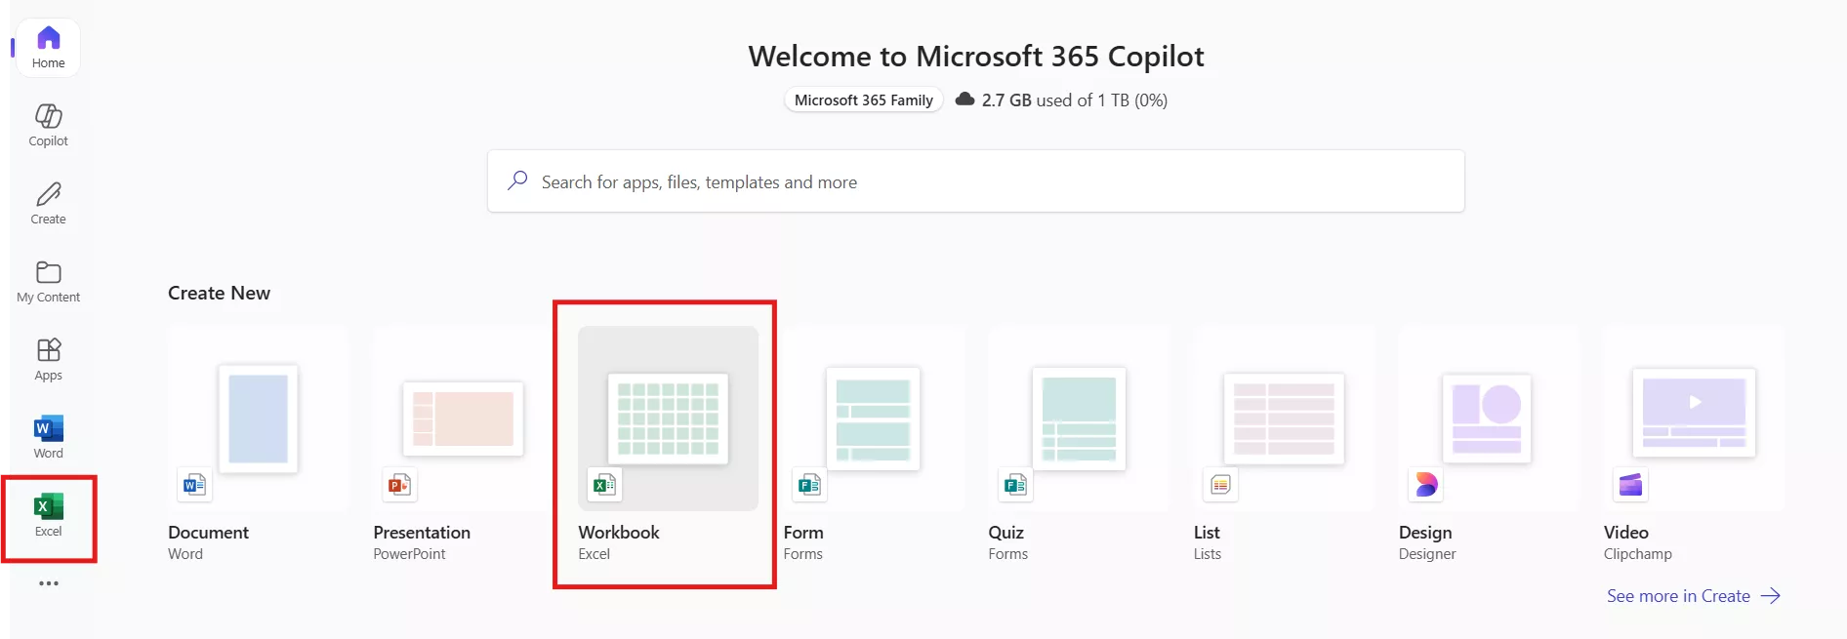Click the search magnifier icon

[x=517, y=180]
